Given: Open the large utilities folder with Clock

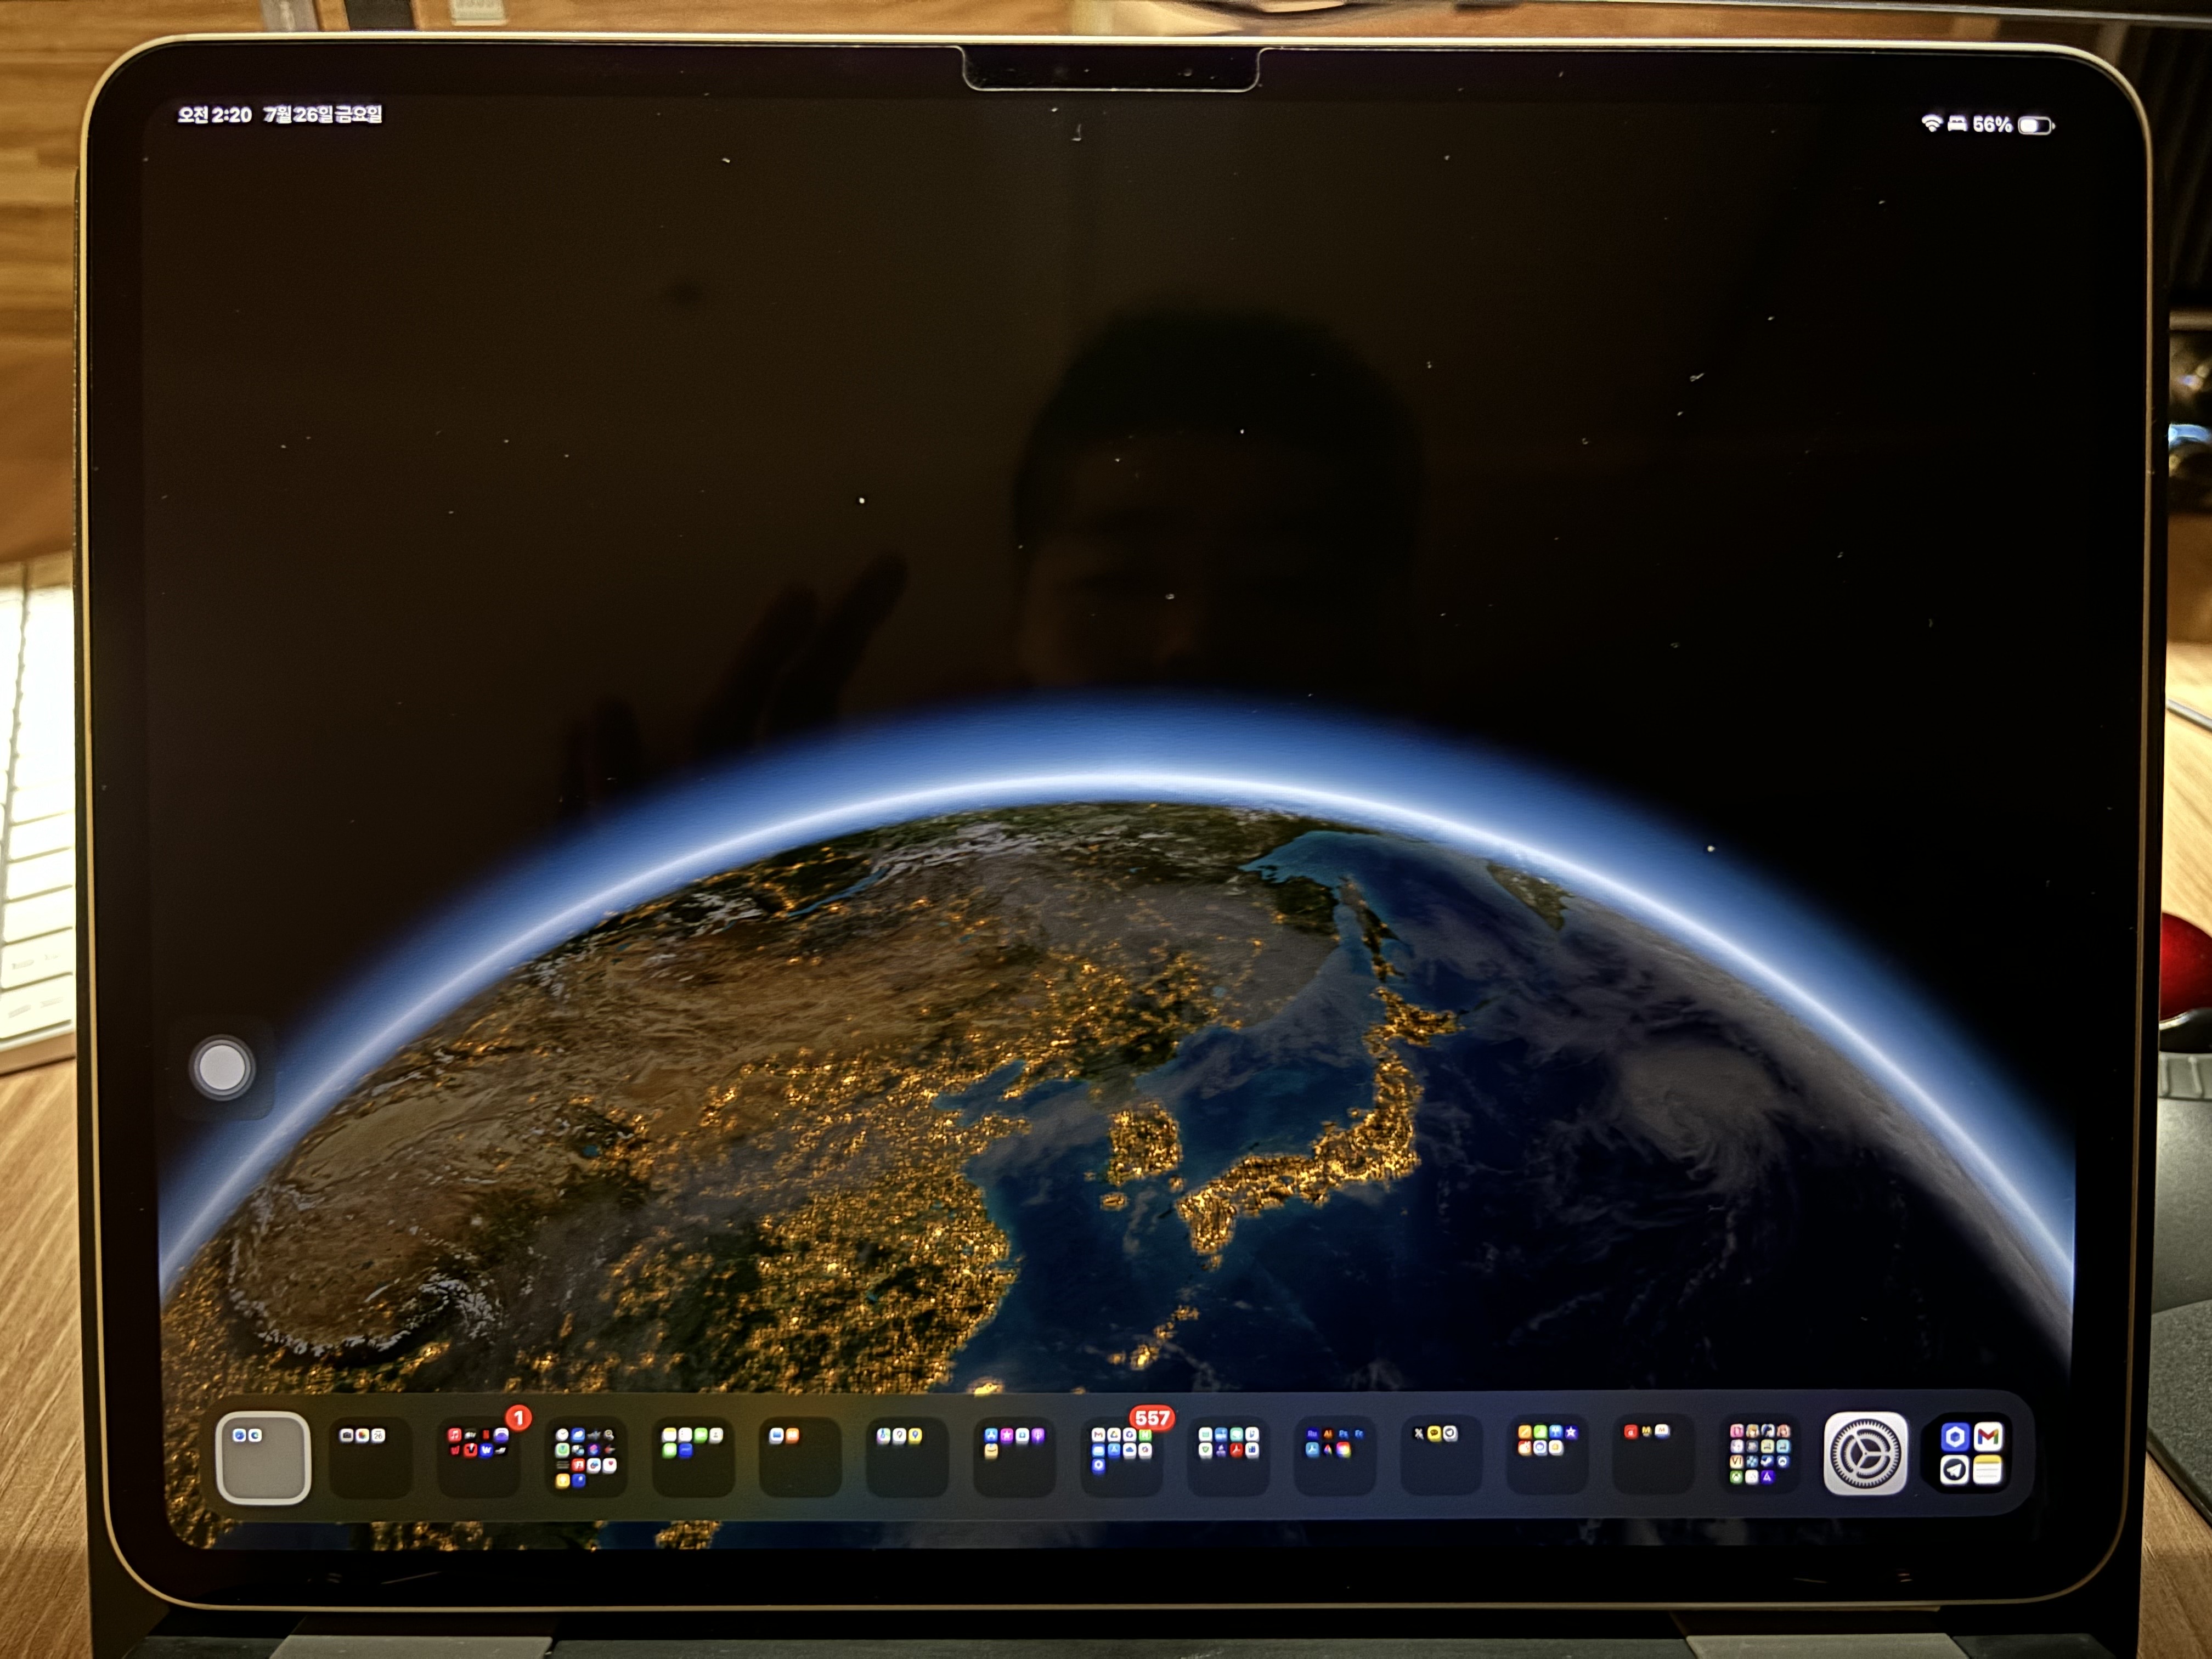Looking at the screenshot, I should (x=586, y=1457).
